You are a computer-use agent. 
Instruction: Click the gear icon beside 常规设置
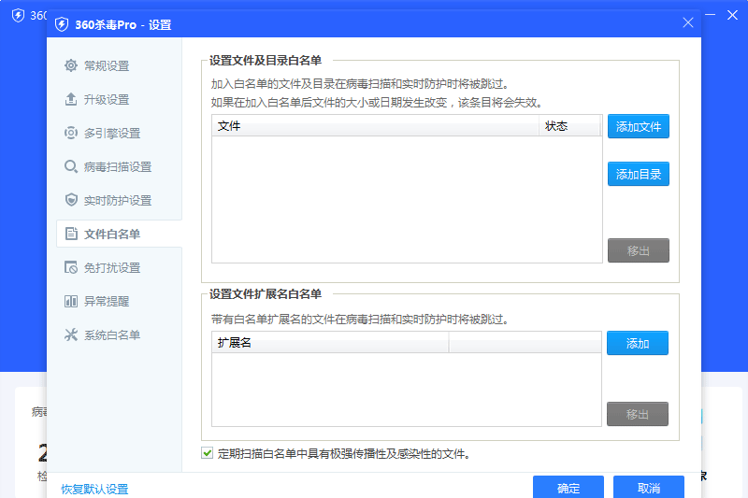coord(71,65)
